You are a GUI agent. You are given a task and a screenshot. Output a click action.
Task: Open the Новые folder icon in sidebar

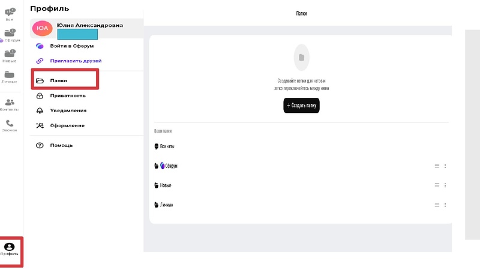click(10, 55)
